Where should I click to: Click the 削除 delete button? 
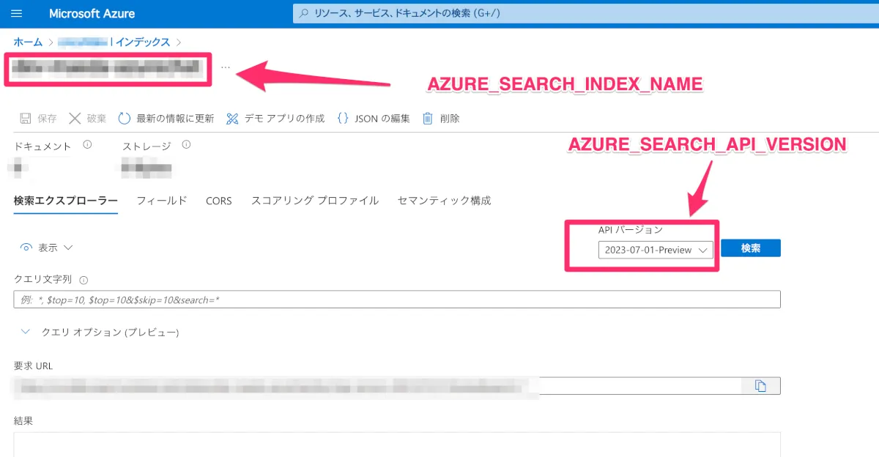(441, 118)
